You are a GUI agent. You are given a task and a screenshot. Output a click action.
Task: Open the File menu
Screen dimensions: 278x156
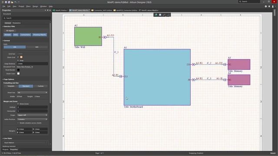point(4,6)
